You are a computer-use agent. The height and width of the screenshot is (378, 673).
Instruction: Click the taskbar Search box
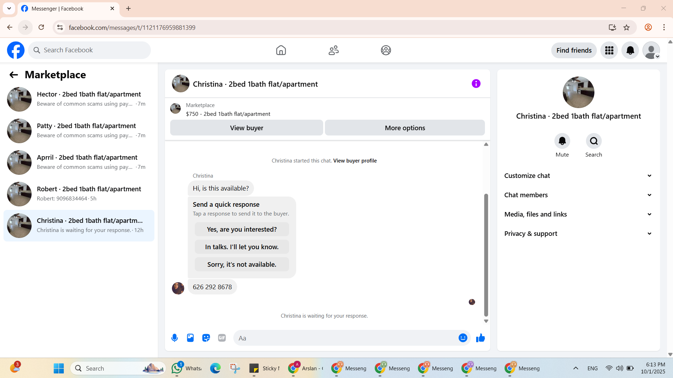point(118,368)
